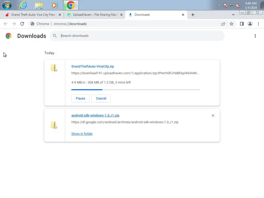Open a new tab with plus button
Viewport: 264px width, 198px height.
click(x=193, y=15)
